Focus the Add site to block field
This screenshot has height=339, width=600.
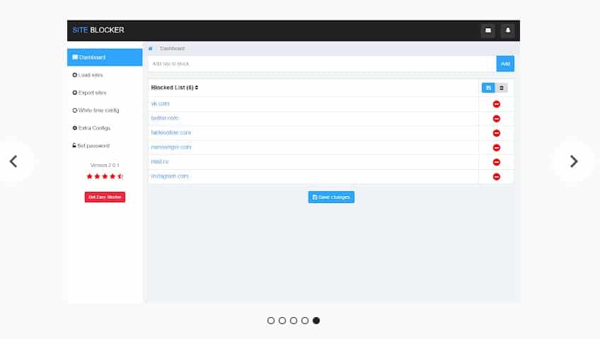pos(322,64)
